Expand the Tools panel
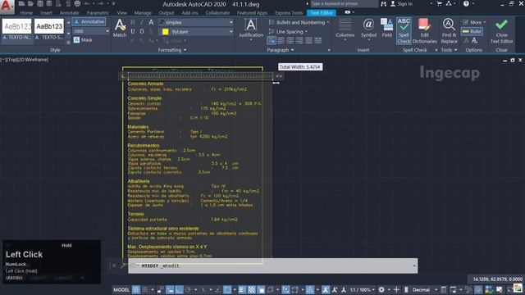Viewport: 525px width, 295px height. click(449, 50)
